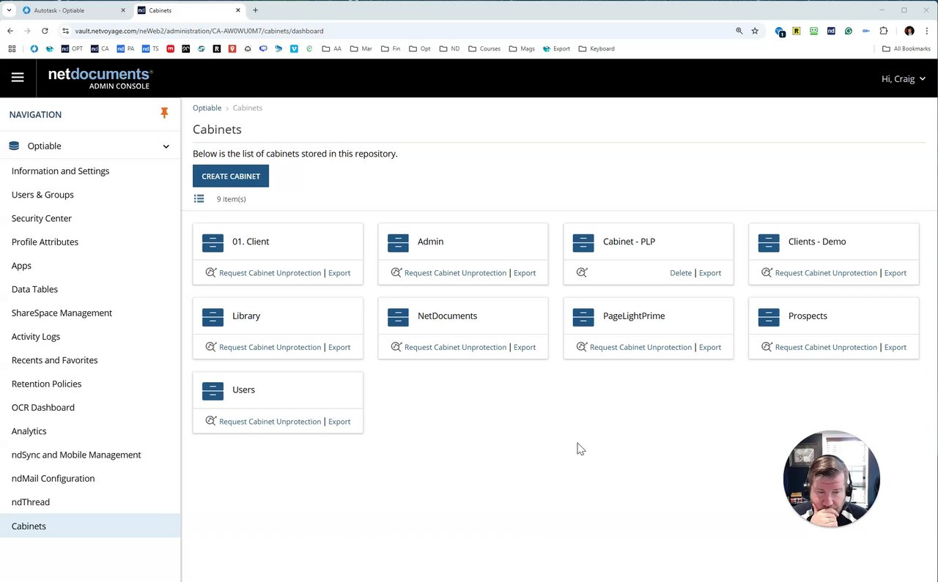The height and width of the screenshot is (582, 938).
Task: Open Retention Policies in navigation
Action: click(x=46, y=384)
